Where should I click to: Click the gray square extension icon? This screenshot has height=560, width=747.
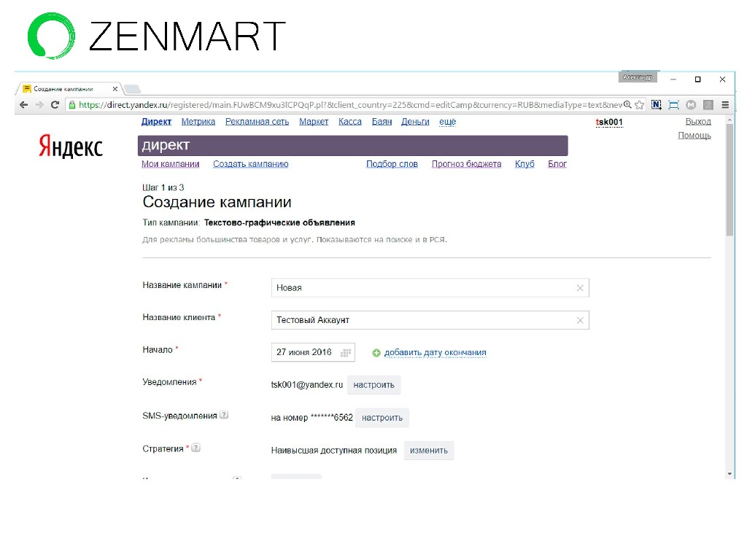click(x=708, y=105)
